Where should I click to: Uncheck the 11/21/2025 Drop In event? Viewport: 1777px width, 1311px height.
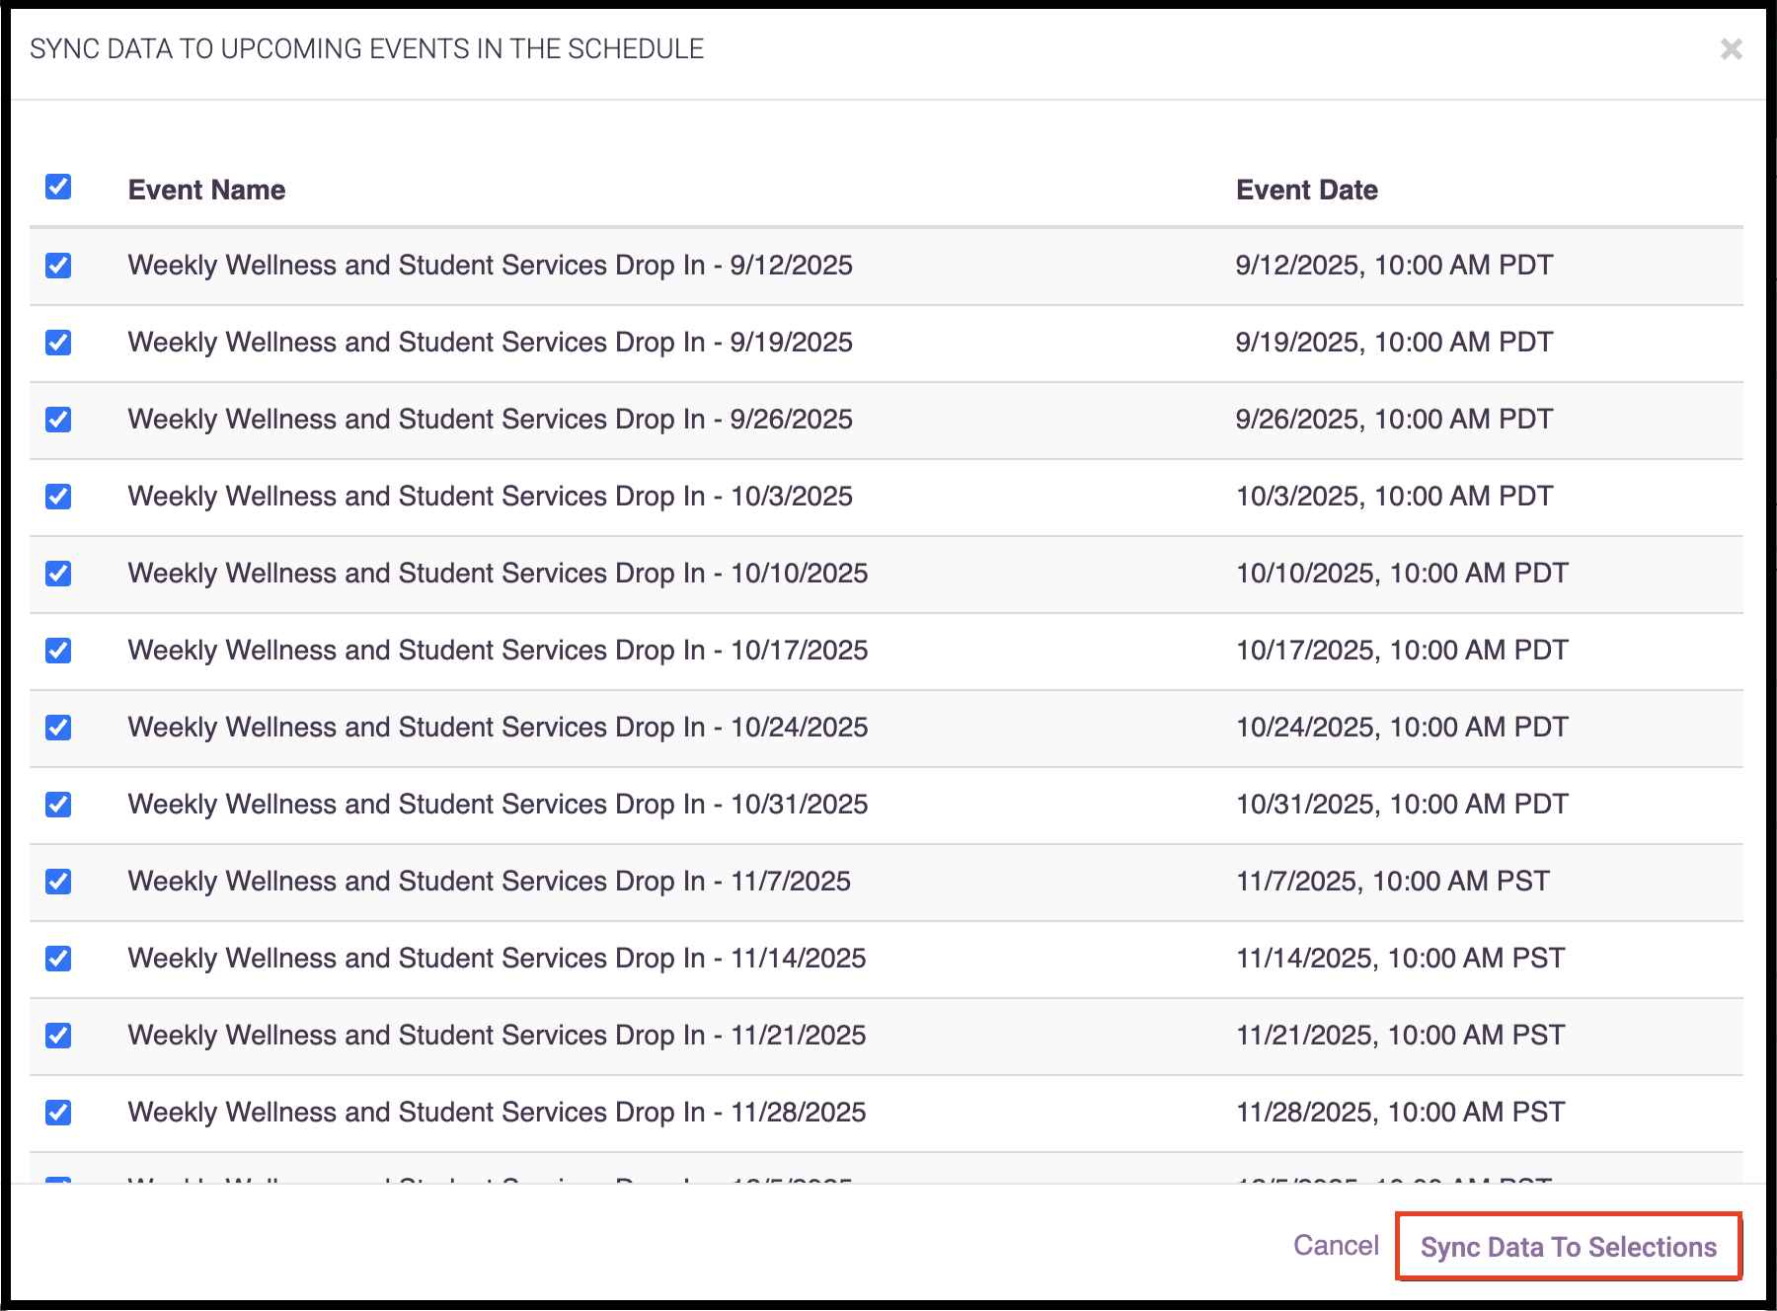[x=58, y=1036]
